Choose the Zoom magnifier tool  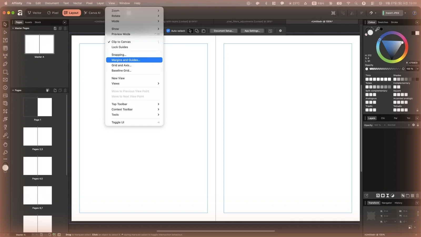[x=5, y=152]
